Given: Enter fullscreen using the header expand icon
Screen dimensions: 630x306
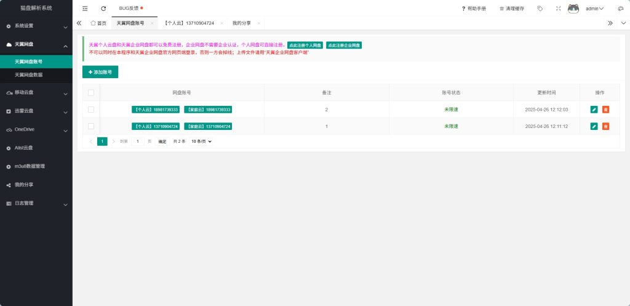Looking at the screenshot, I should pyautogui.click(x=558, y=9).
